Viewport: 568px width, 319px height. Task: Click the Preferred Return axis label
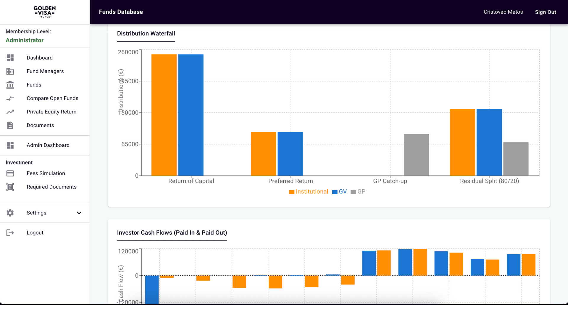pos(291,181)
